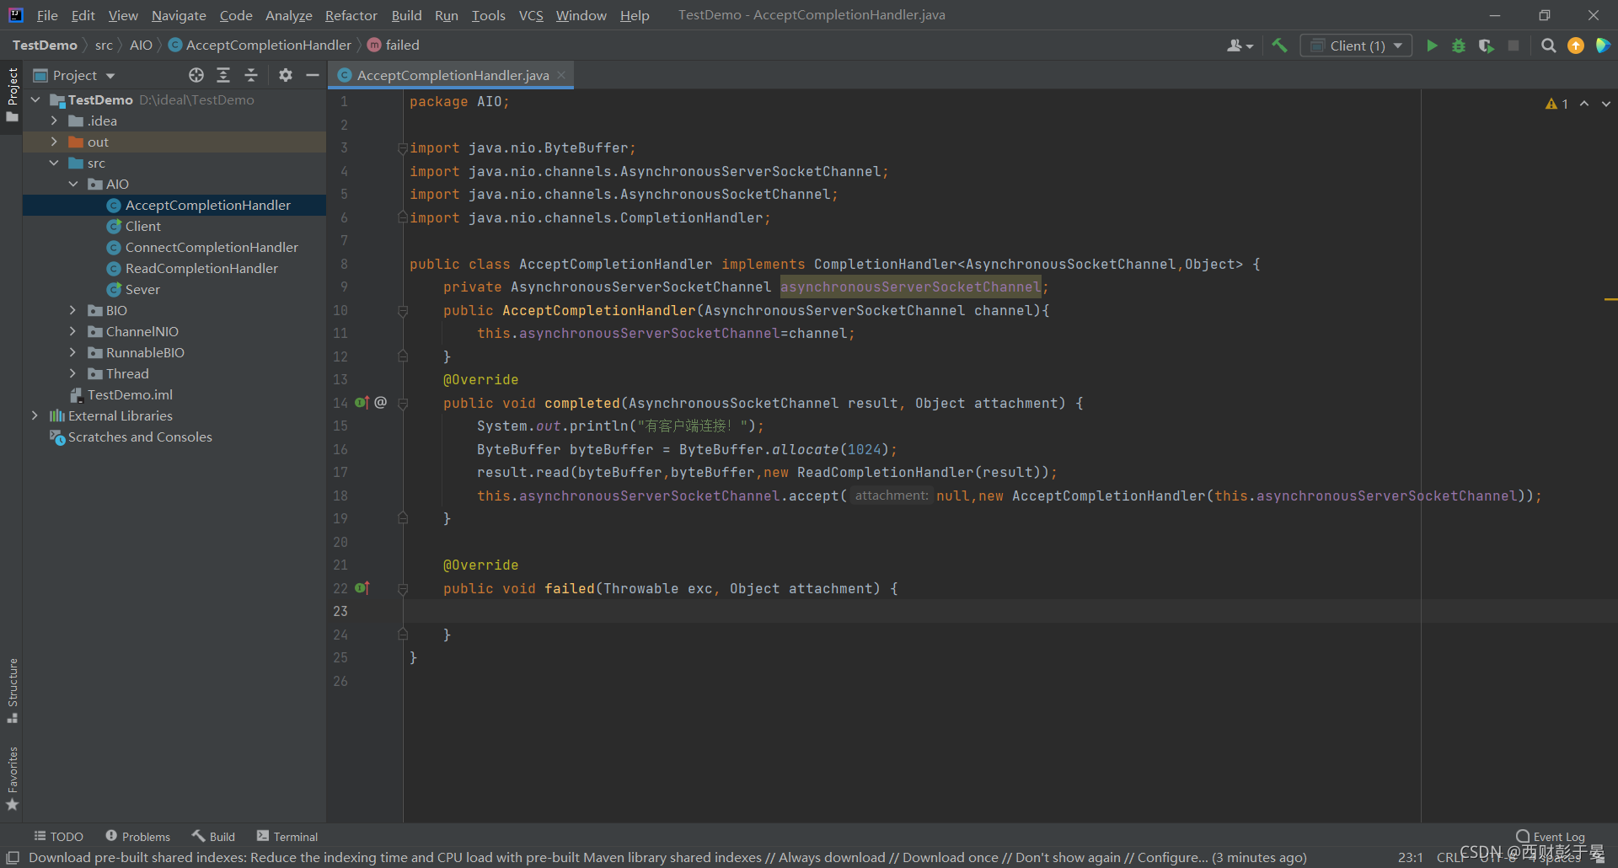Start debugging with the bug icon
Viewport: 1618px width, 868px height.
[x=1459, y=46]
